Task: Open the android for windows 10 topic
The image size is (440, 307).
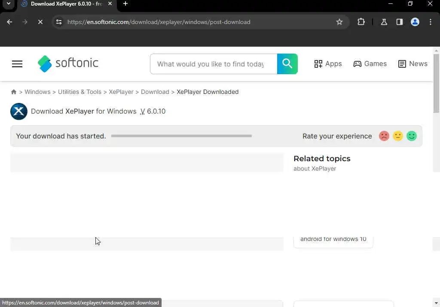Action: point(333,240)
